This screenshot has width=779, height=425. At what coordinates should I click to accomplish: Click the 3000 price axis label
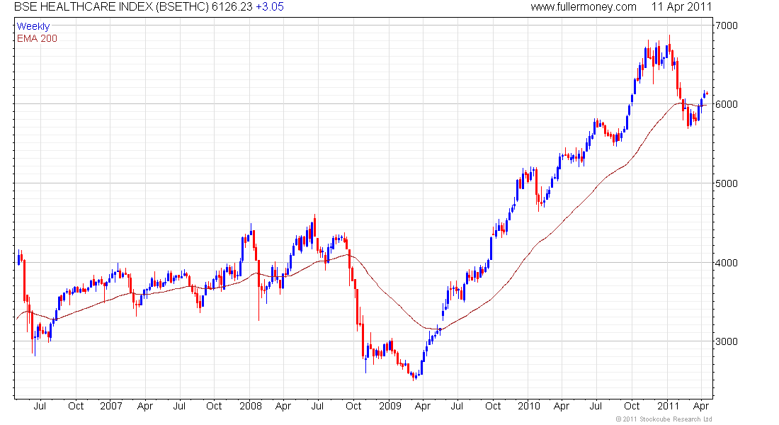coord(727,341)
